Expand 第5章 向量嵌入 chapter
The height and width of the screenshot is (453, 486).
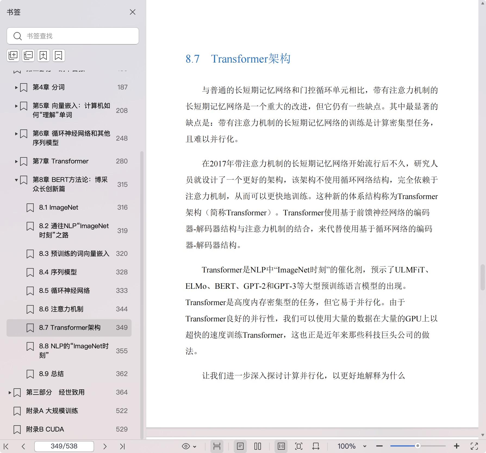coord(16,106)
